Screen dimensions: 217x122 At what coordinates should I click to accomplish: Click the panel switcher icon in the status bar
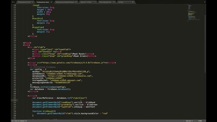pyautogui.click(x=13, y=121)
